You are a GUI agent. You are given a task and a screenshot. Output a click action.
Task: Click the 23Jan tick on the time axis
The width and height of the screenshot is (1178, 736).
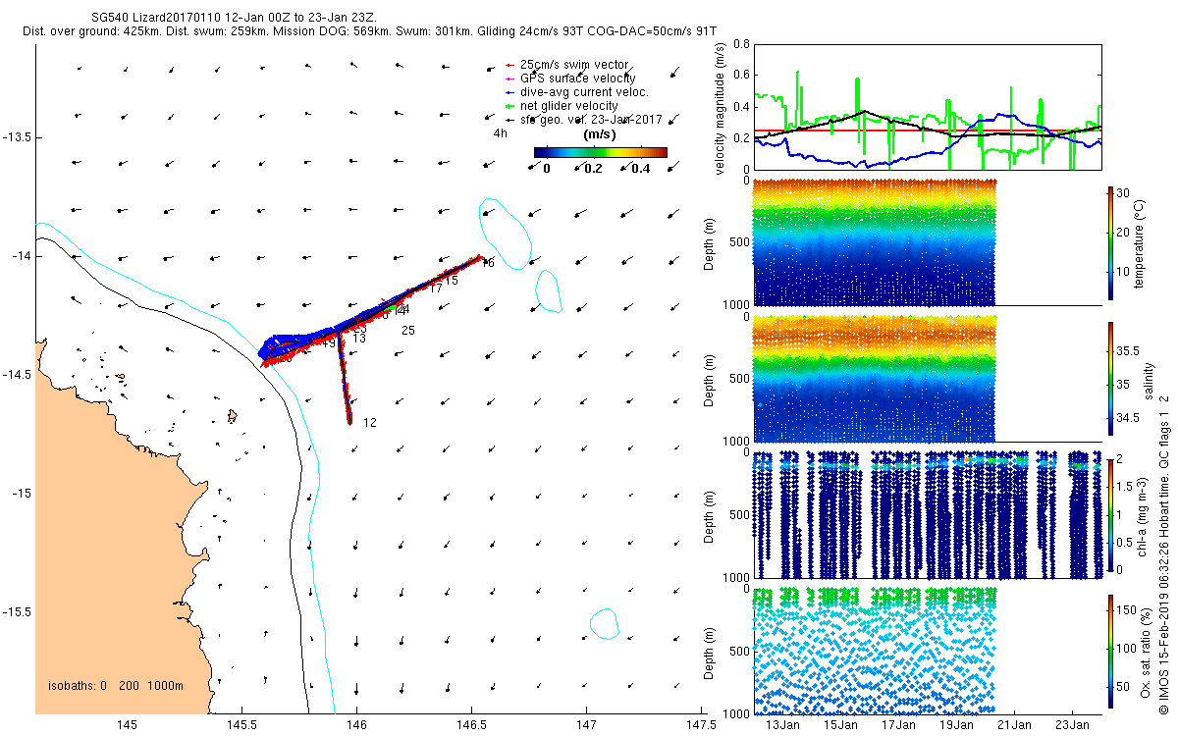point(1072,725)
